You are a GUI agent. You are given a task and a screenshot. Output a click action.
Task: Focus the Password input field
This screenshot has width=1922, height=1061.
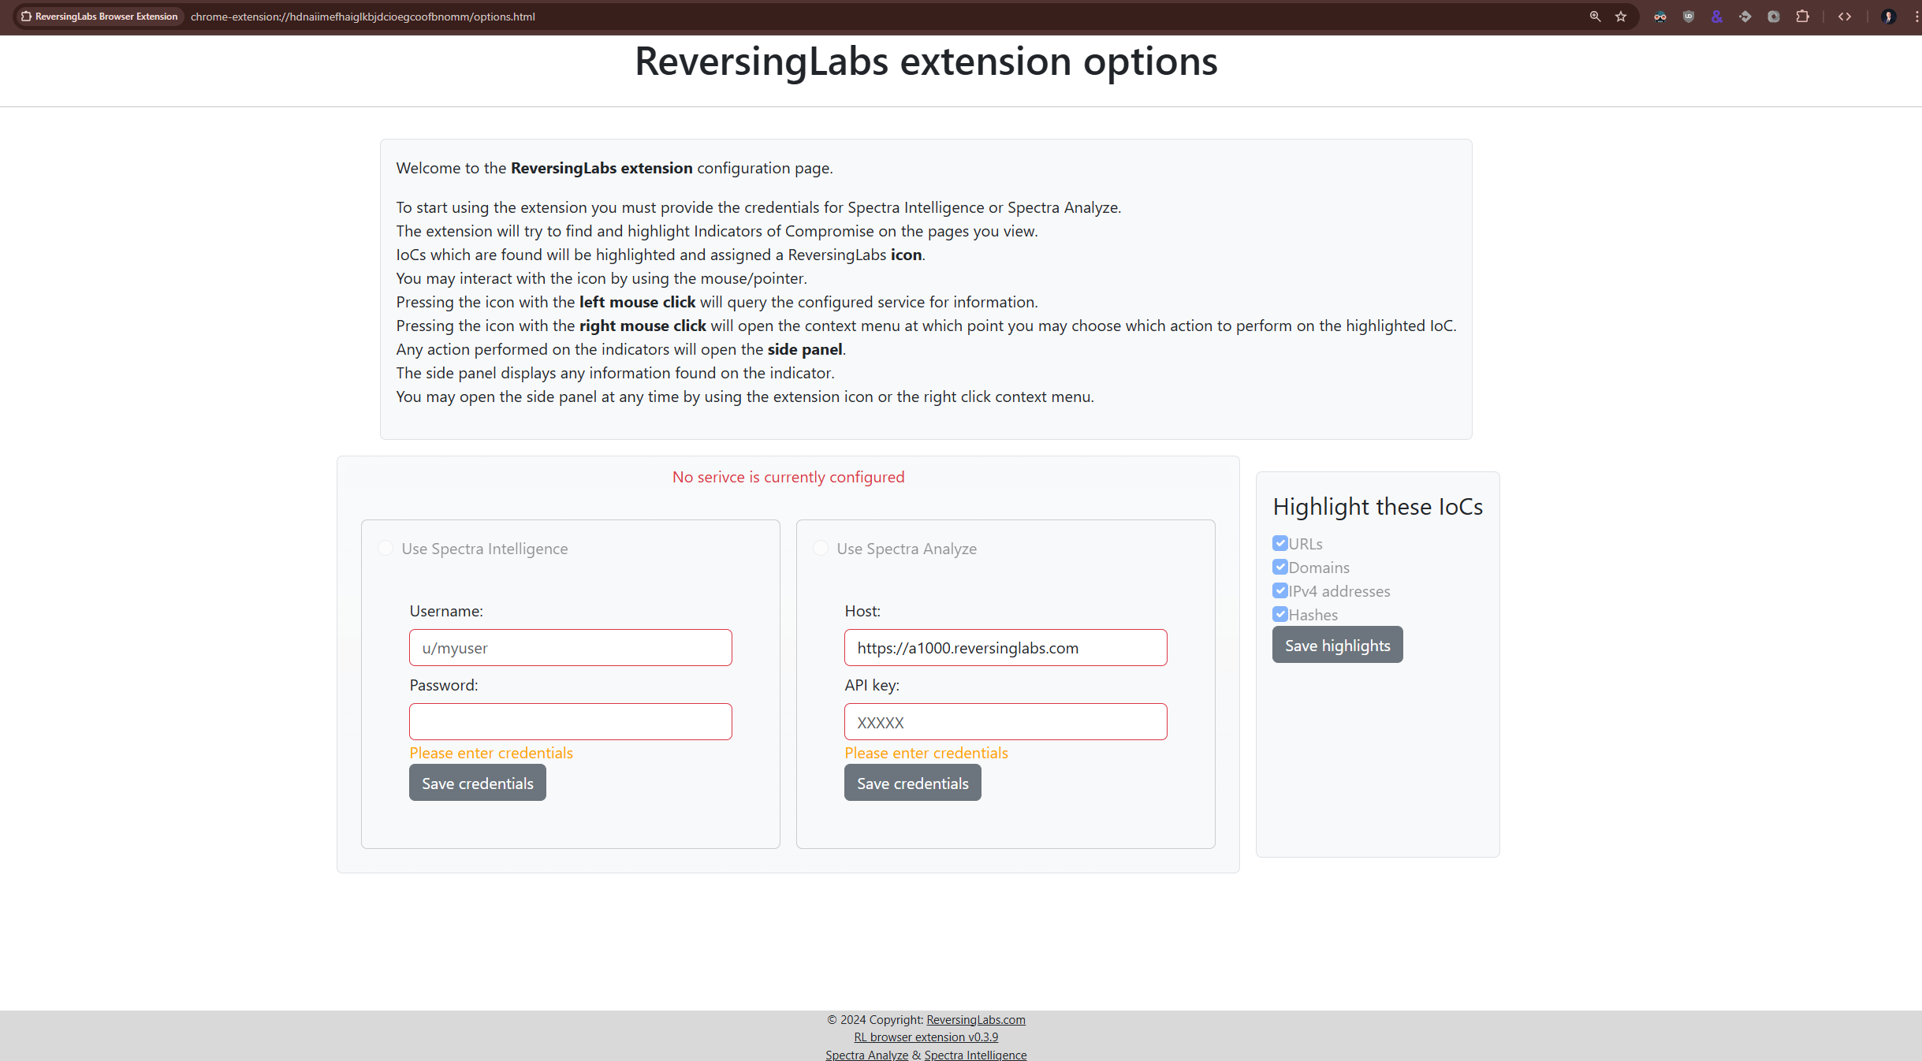(571, 722)
